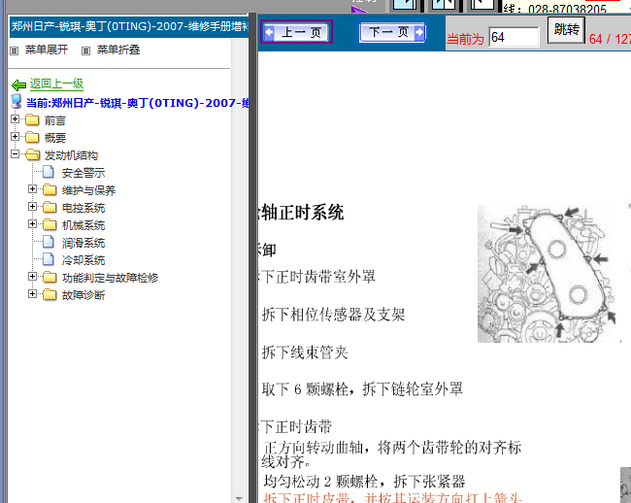Image resolution: width=631 pixels, height=503 pixels.
Task: Click the list icon beside 菜单展开
Action: pyautogui.click(x=15, y=50)
